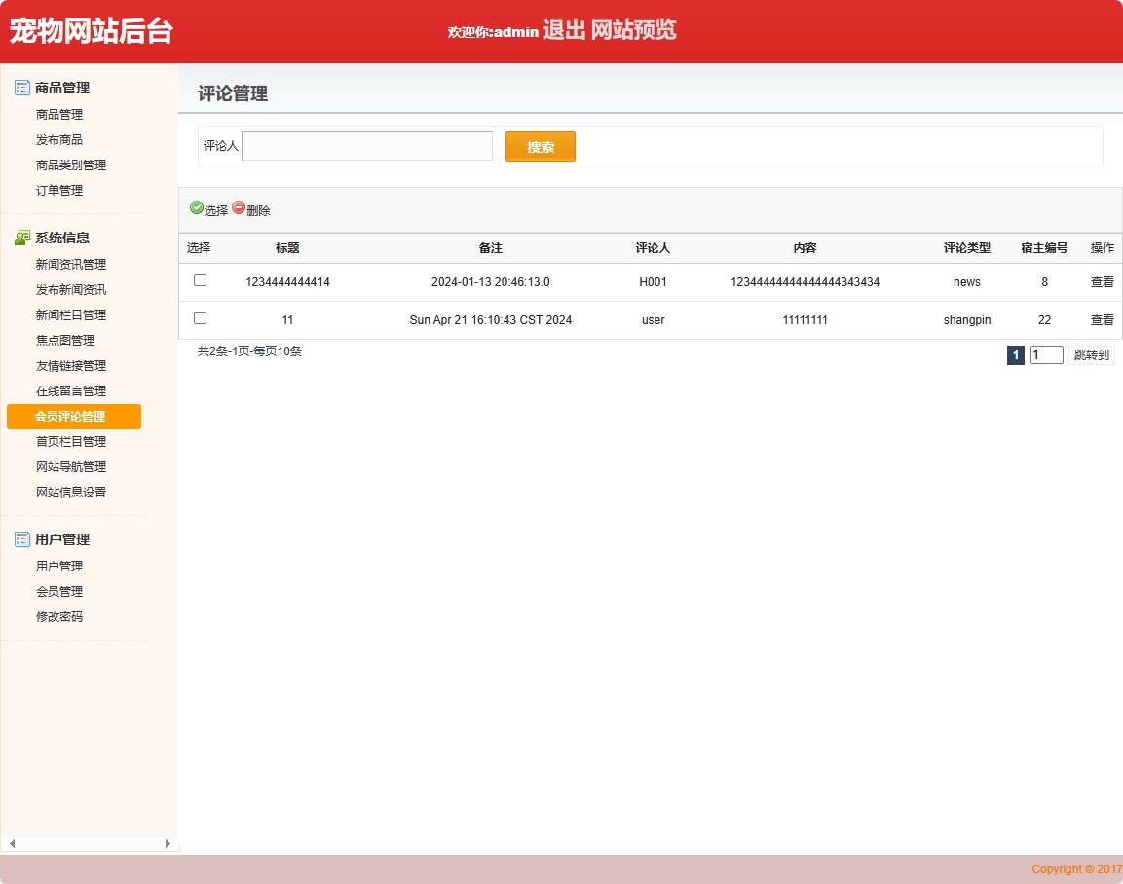
Task: Focus the 评论人 search input field
Action: (367, 146)
